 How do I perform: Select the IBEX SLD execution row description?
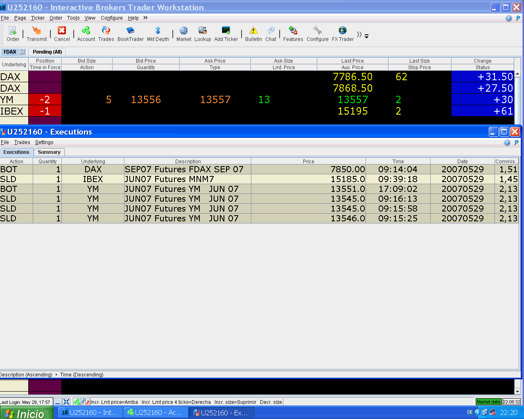188,179
